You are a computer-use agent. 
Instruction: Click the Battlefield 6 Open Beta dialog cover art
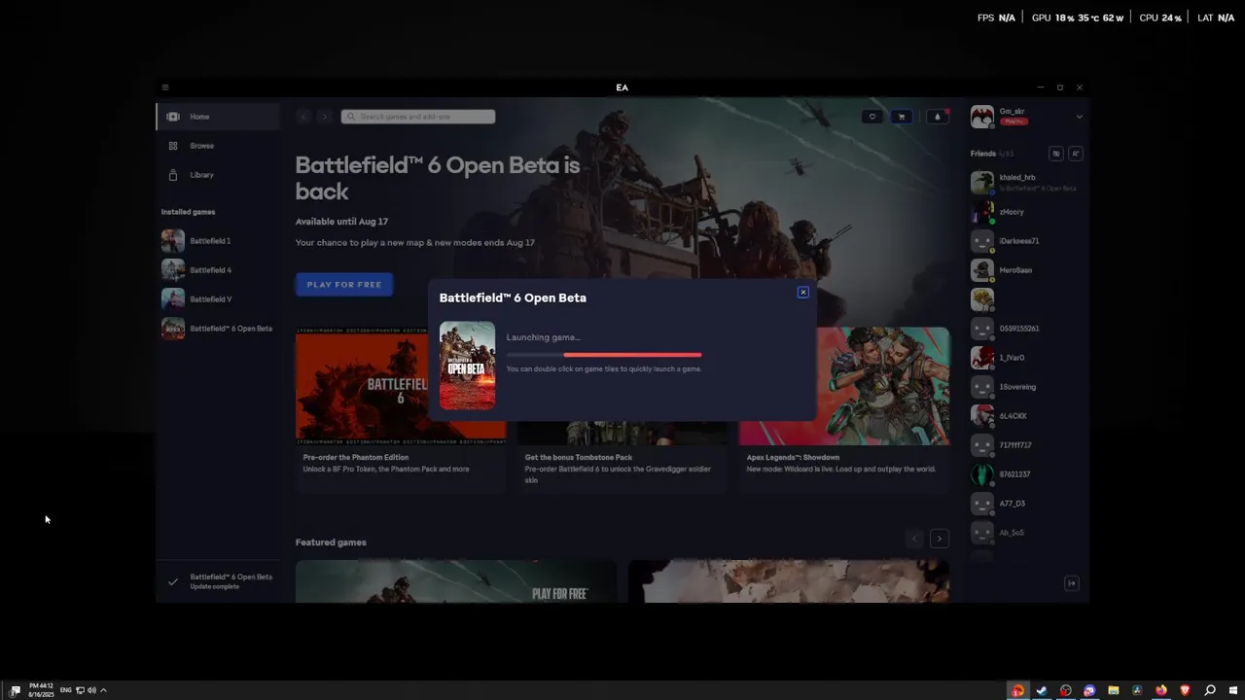tap(467, 366)
